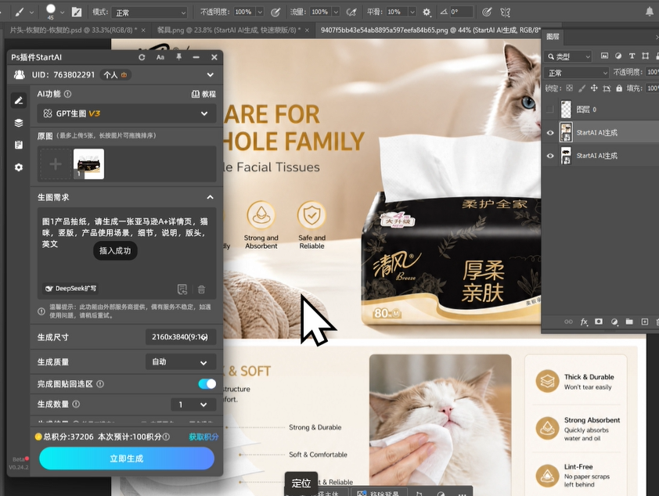Open the layers-stack sidebar icon in StartAI
This screenshot has width=659, height=496.
(19, 123)
